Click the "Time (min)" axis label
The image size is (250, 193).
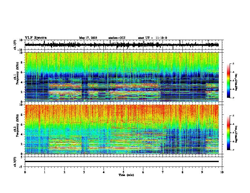click(x=126, y=175)
